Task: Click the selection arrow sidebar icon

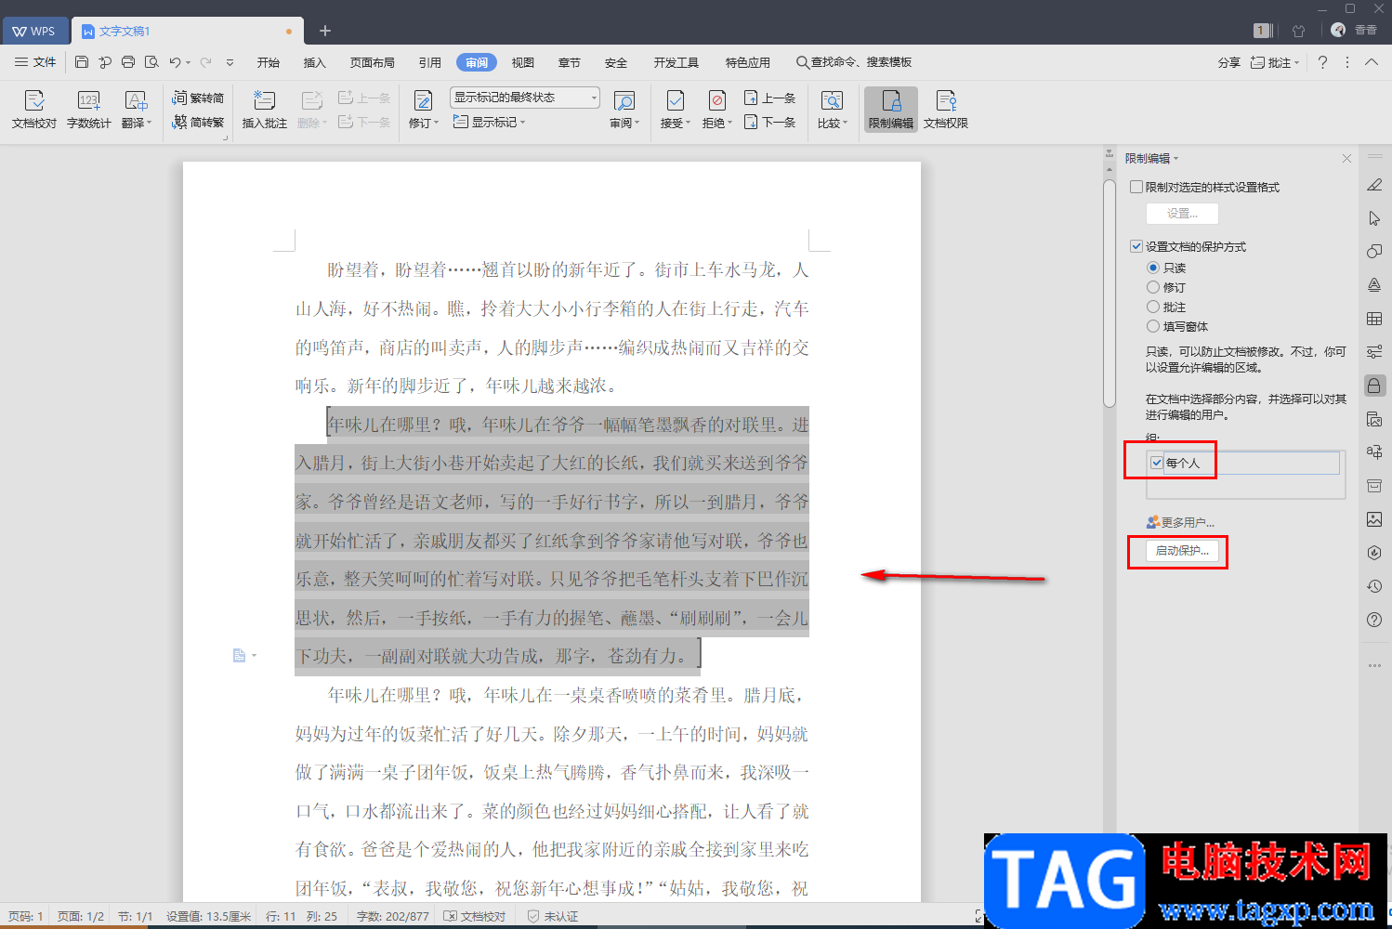Action: click(1374, 218)
